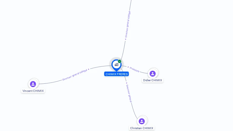Image resolution: width=233 pixels, height=131 pixels.
Task: Select Christian CHIMIX person icon
Action: point(142,121)
